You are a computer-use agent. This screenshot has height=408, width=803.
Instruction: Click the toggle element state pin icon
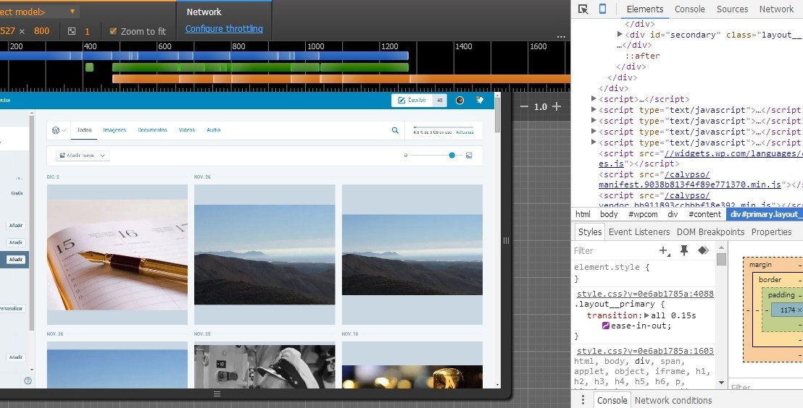(x=683, y=250)
